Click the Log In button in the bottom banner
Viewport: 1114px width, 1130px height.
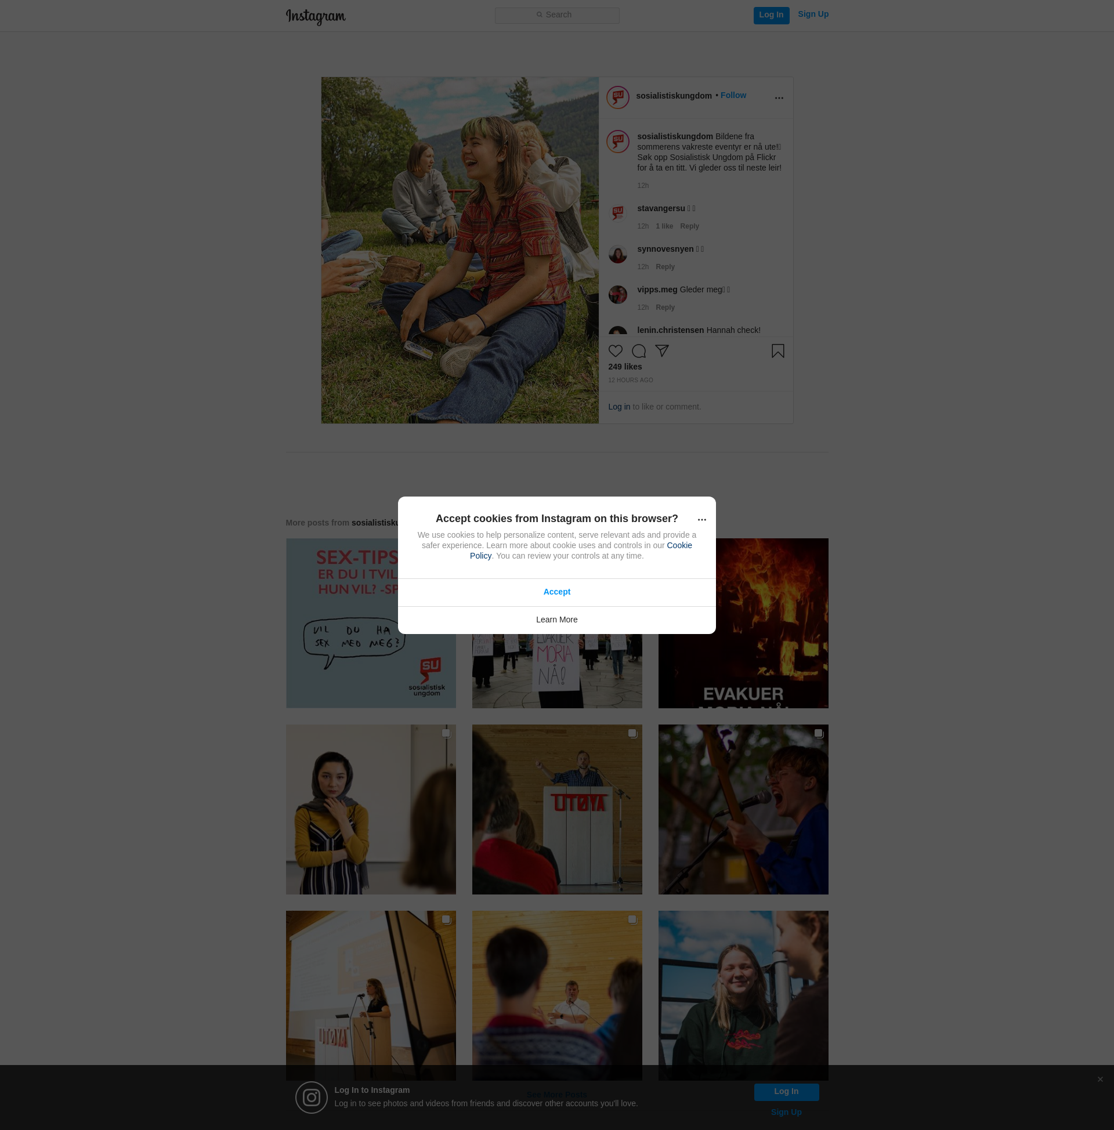coord(786,1092)
